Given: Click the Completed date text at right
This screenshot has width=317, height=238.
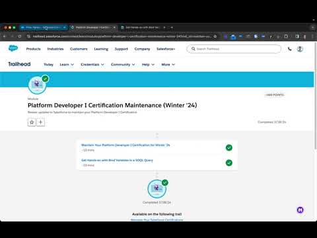Looking at the screenshot, I should click(272, 122).
